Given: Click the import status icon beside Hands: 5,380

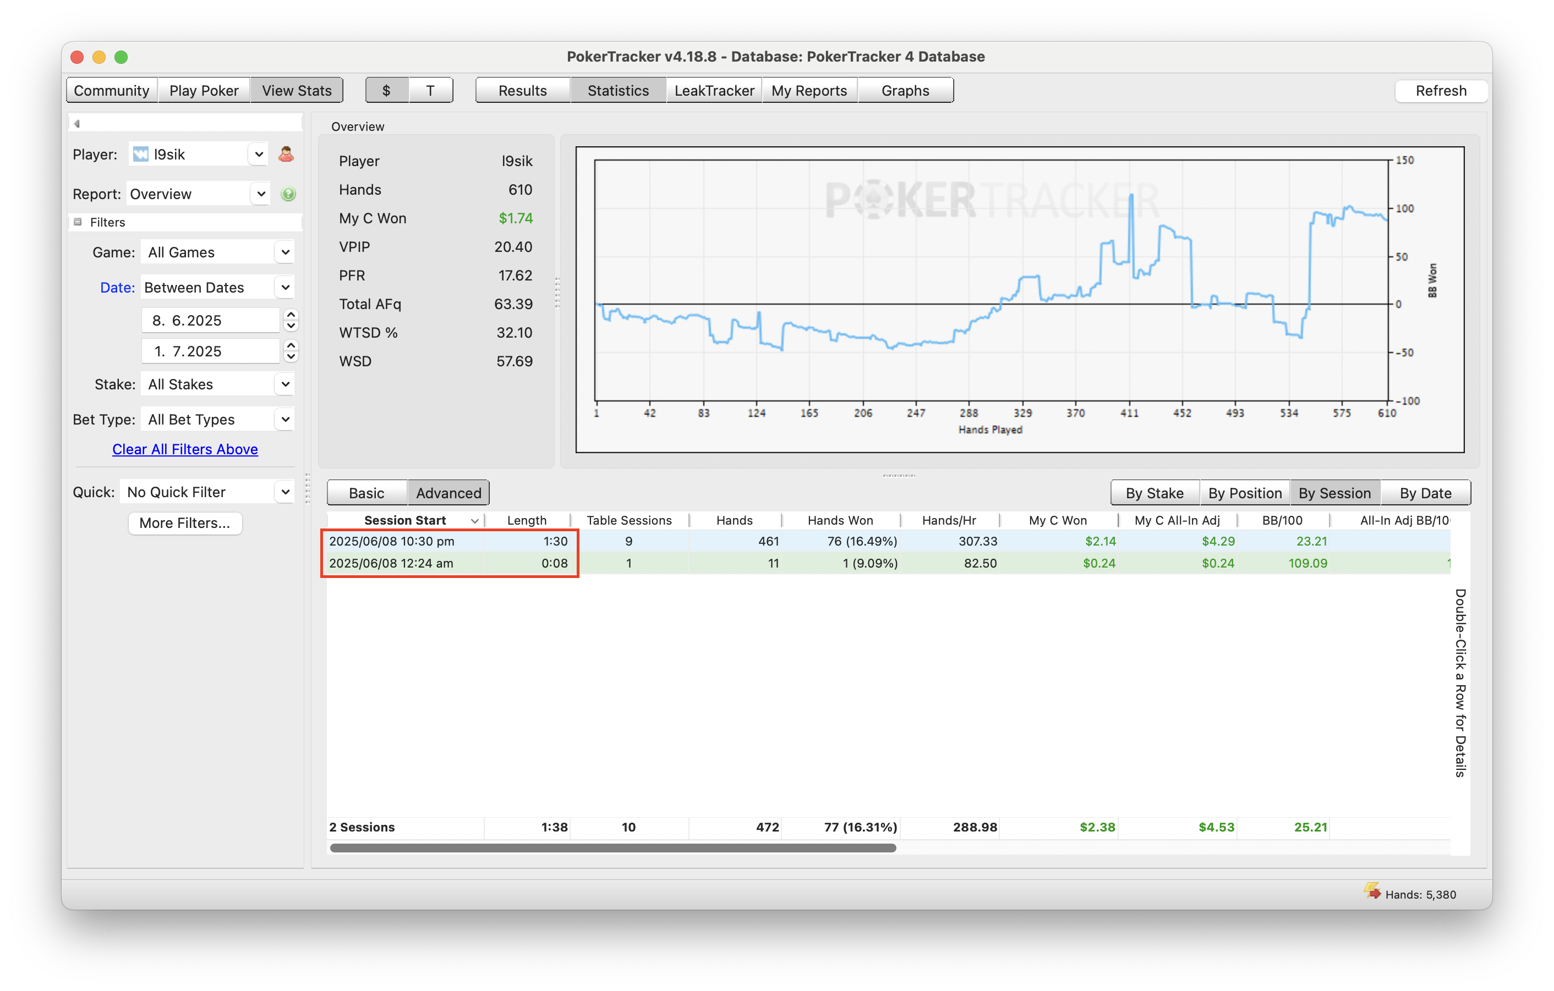Looking at the screenshot, I should tap(1372, 891).
